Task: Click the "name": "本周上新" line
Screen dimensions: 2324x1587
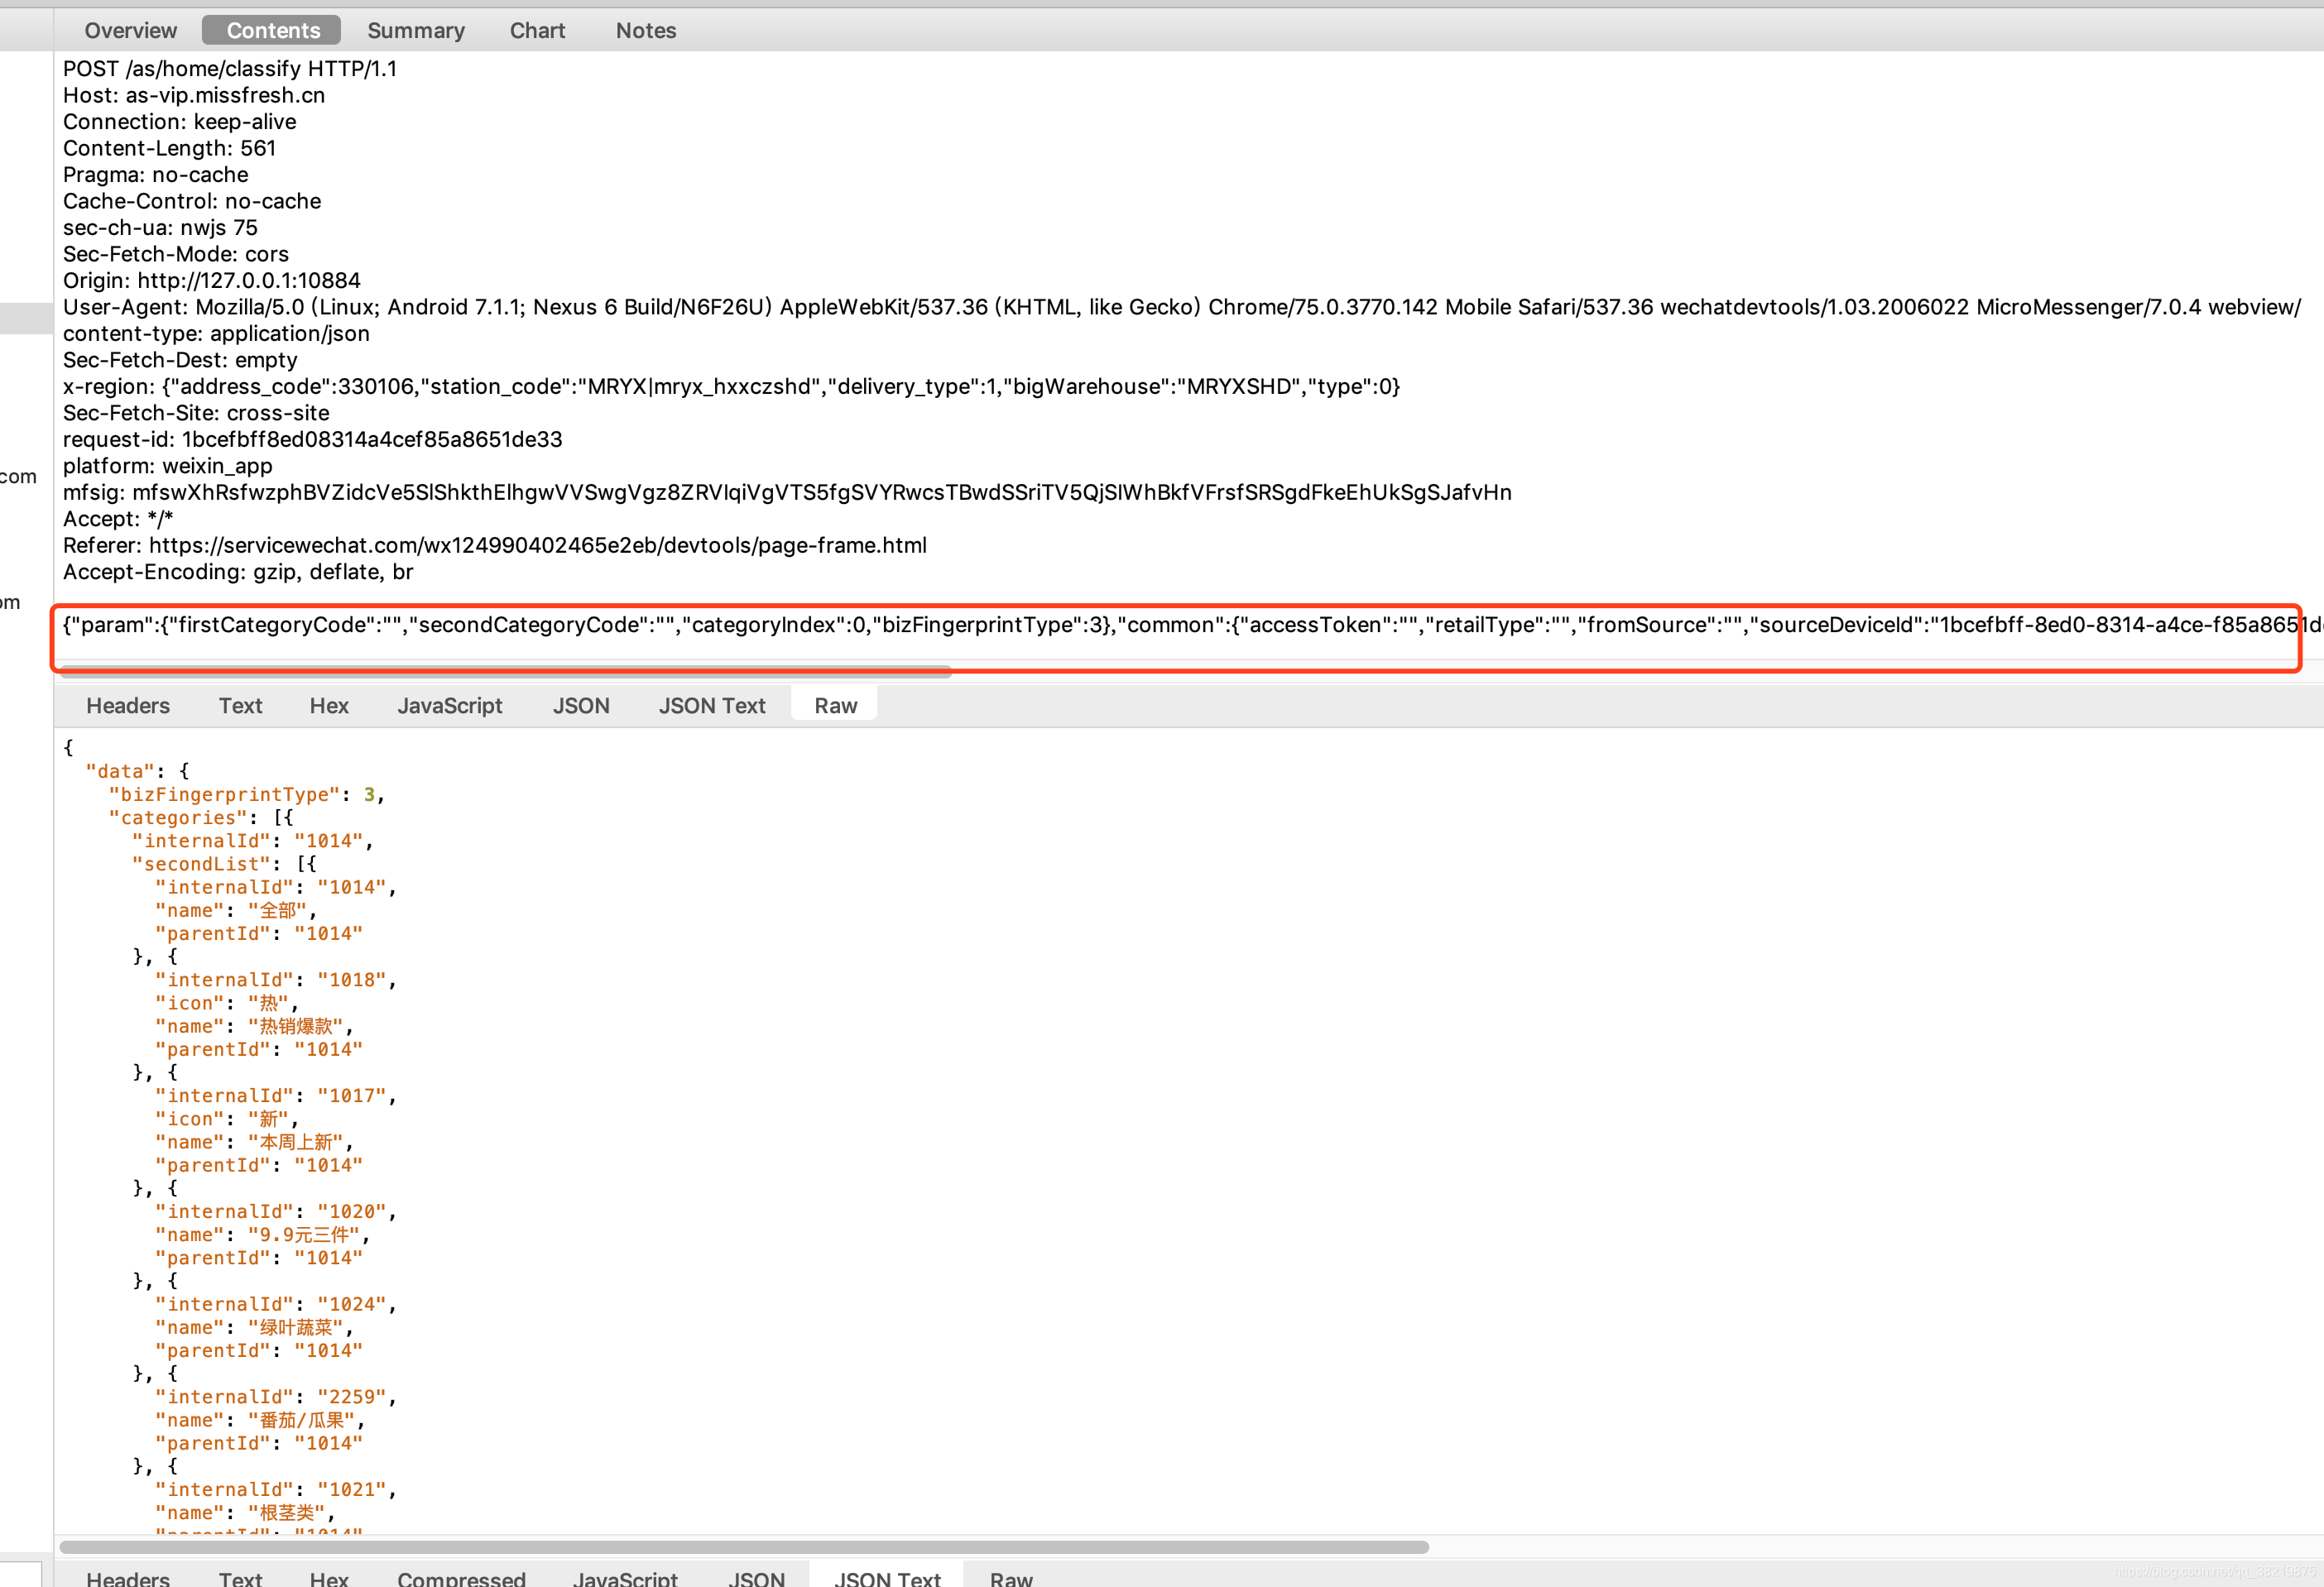Action: pyautogui.click(x=254, y=1142)
